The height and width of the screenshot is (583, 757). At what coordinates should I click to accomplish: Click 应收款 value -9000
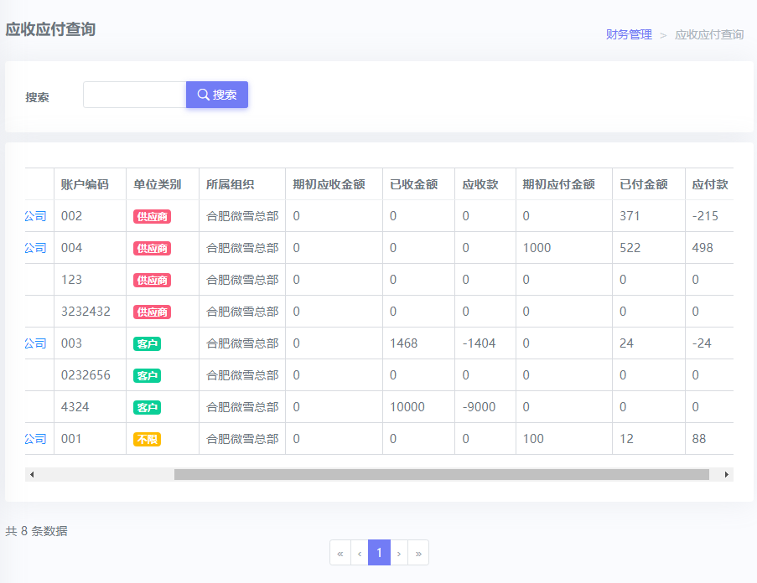(x=479, y=407)
